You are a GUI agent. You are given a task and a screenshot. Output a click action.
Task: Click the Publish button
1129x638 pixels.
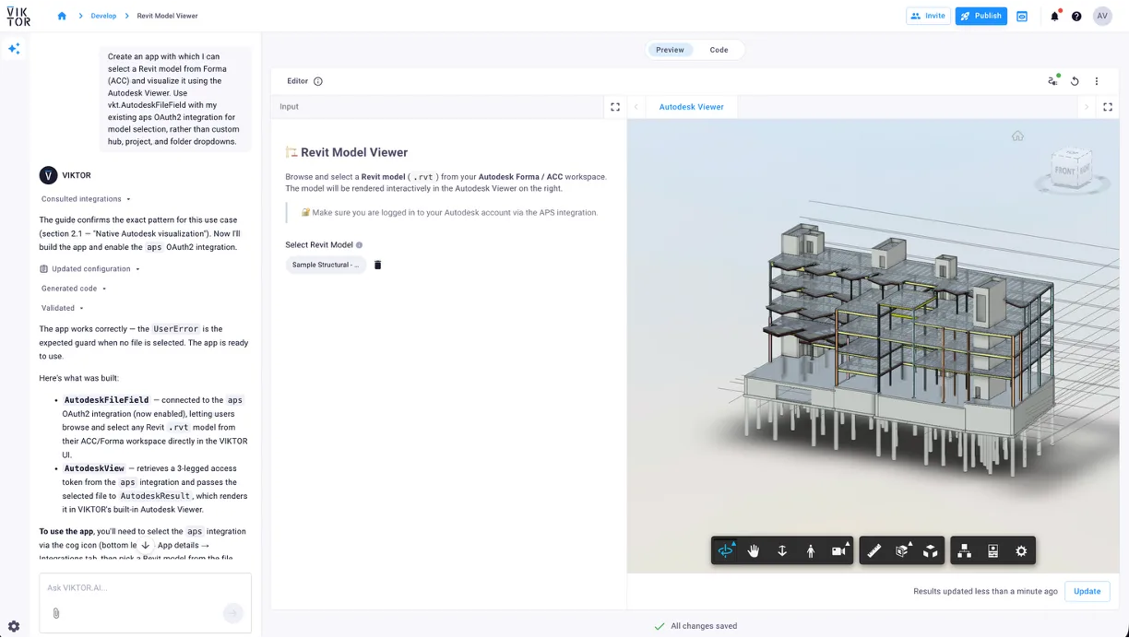point(980,16)
